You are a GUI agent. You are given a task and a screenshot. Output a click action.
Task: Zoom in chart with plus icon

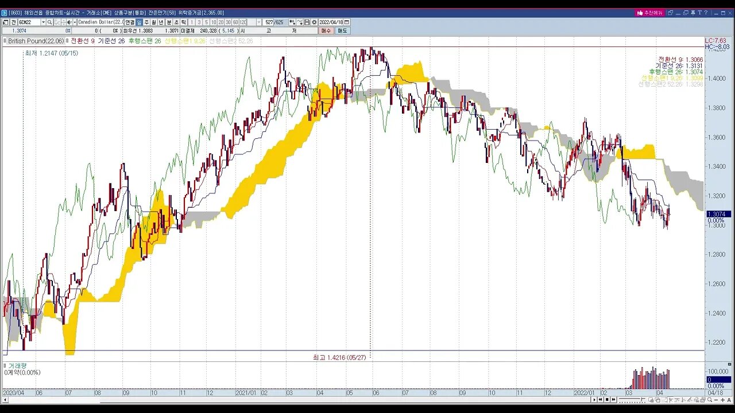point(722,399)
